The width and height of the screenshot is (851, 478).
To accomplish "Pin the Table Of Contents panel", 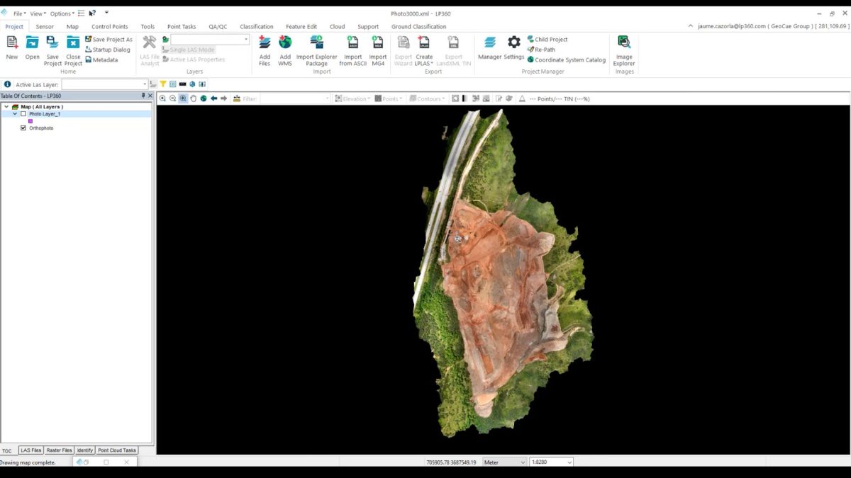I will (x=143, y=96).
